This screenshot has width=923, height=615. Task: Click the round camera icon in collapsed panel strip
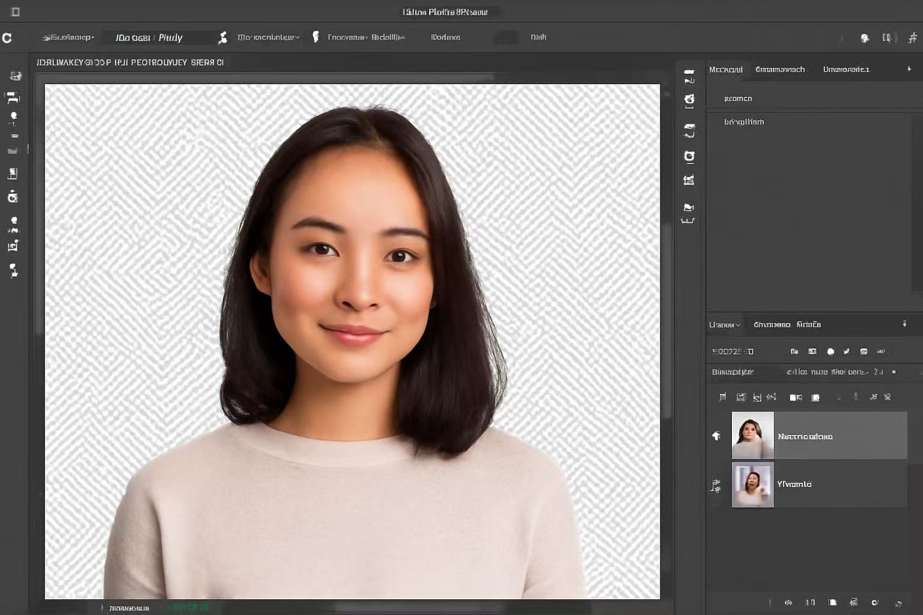(x=689, y=157)
